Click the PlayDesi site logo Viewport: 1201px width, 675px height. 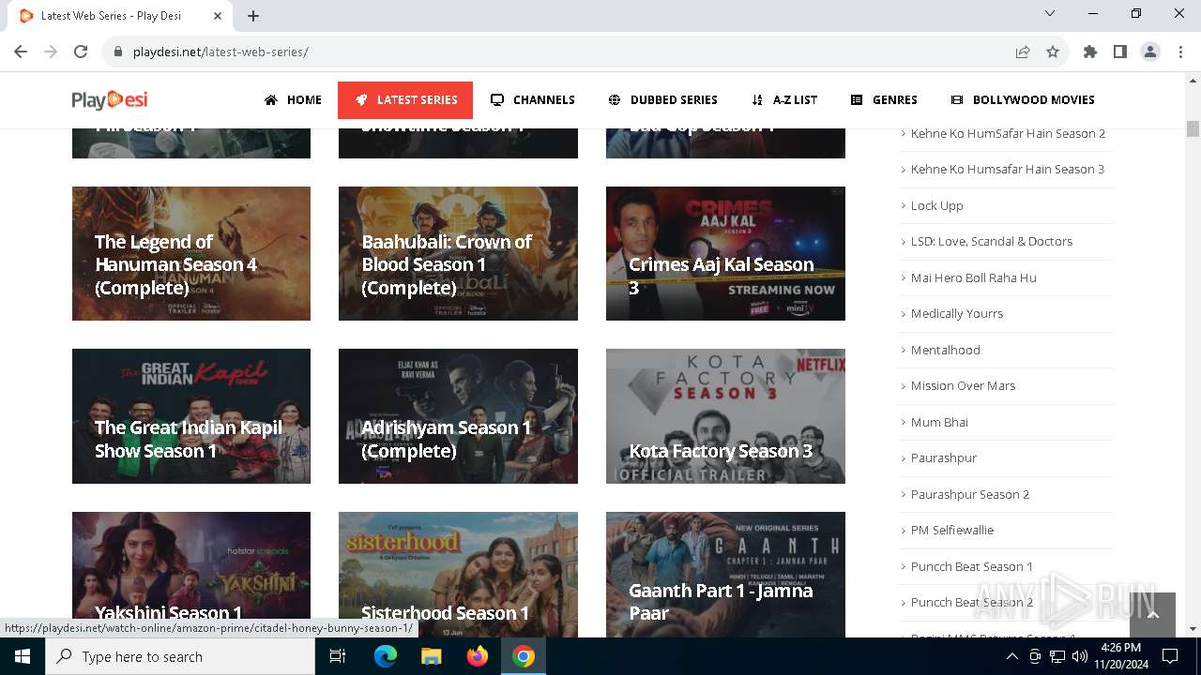click(x=110, y=99)
